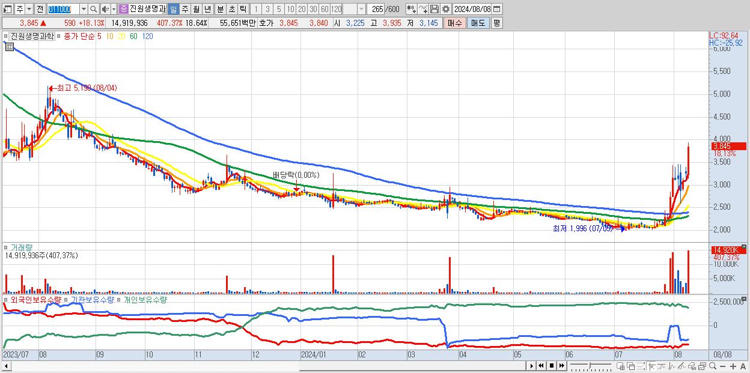Click the 진원생명과학 chart label
750x373 pixels.
(x=32, y=36)
